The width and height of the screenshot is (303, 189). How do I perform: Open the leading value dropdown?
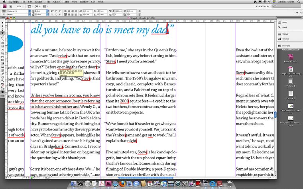[47, 14]
